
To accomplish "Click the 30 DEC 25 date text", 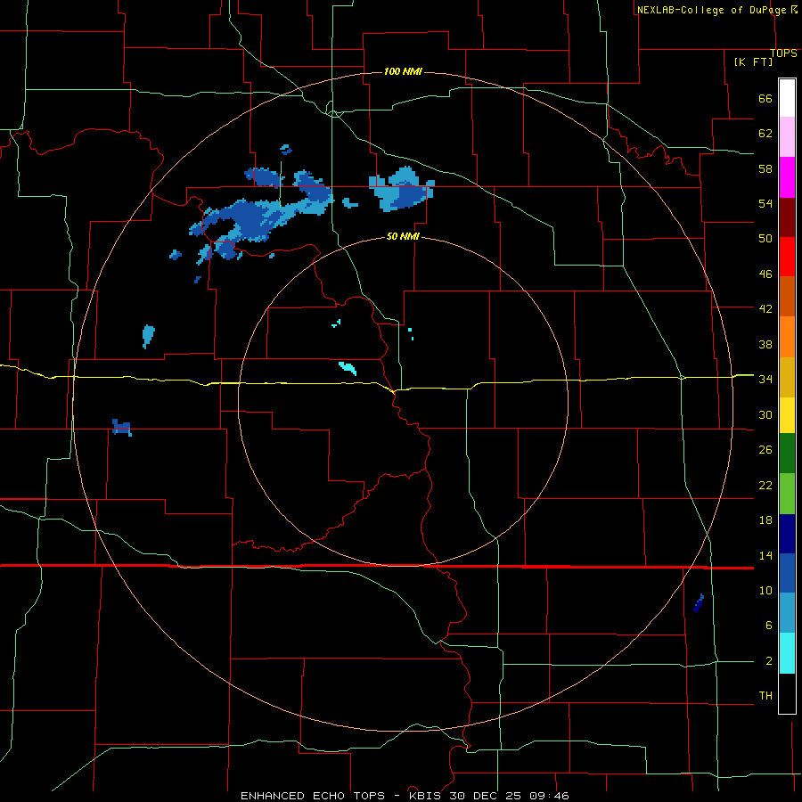I will (487, 796).
